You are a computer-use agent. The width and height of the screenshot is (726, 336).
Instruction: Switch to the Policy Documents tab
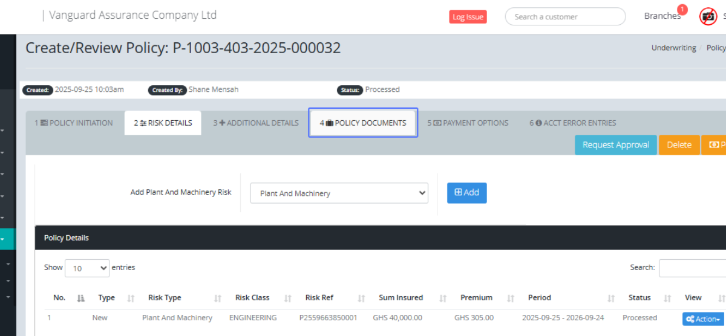coord(363,123)
